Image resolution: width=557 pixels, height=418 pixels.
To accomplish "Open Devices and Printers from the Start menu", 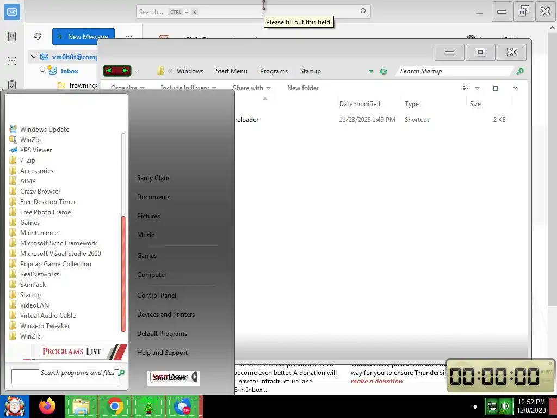I will 166,315.
